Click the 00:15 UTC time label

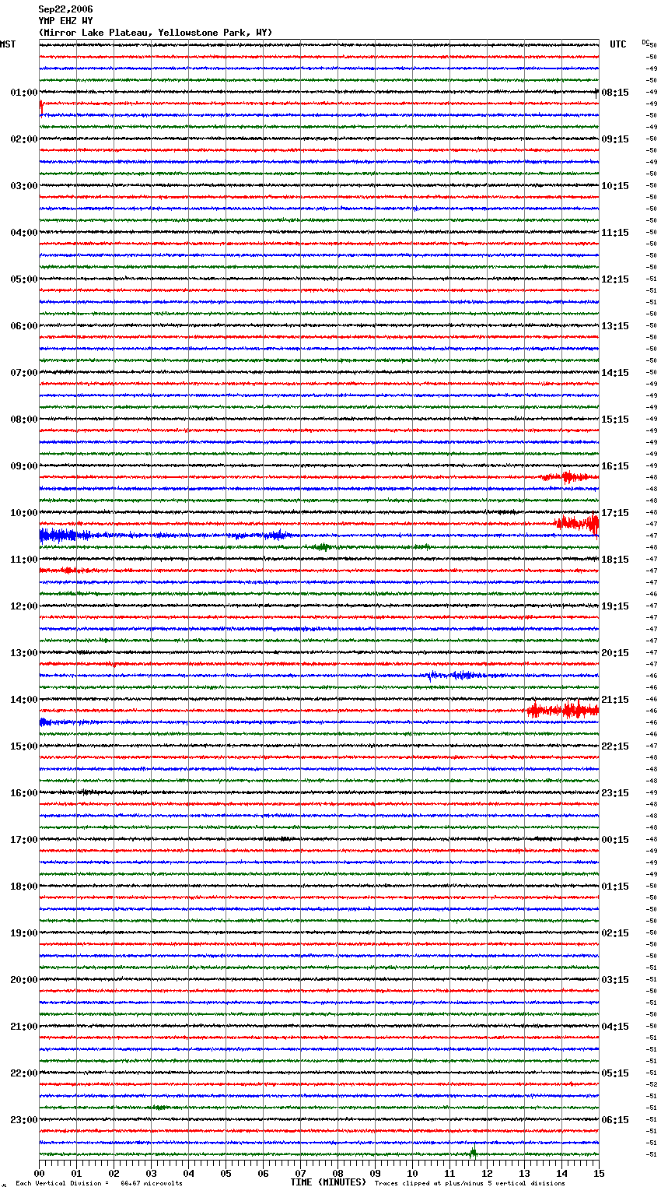615,840
